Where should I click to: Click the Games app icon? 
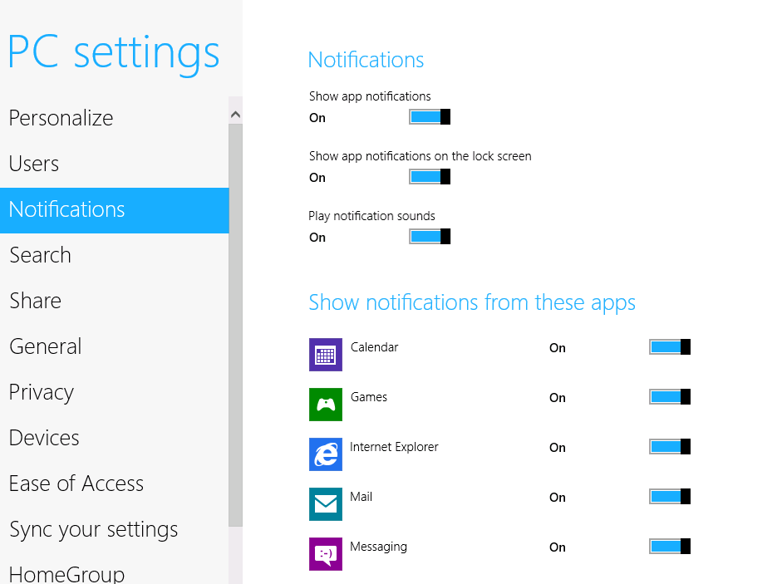tap(326, 405)
